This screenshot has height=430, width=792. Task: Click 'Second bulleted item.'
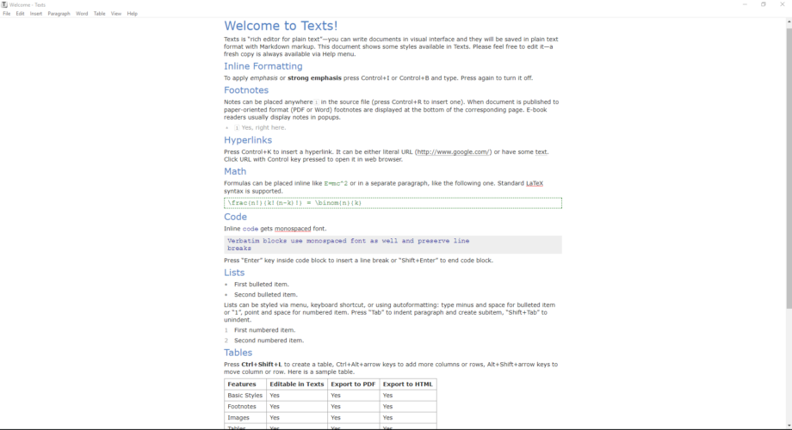266,295
